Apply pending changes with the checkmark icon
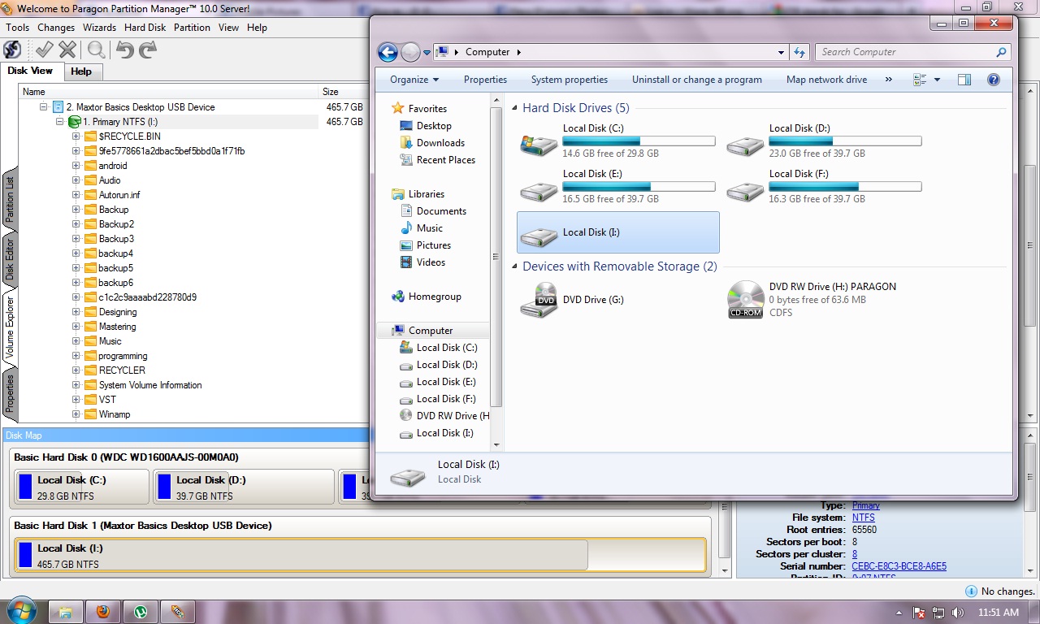Image resolution: width=1040 pixels, height=624 pixels. point(43,49)
